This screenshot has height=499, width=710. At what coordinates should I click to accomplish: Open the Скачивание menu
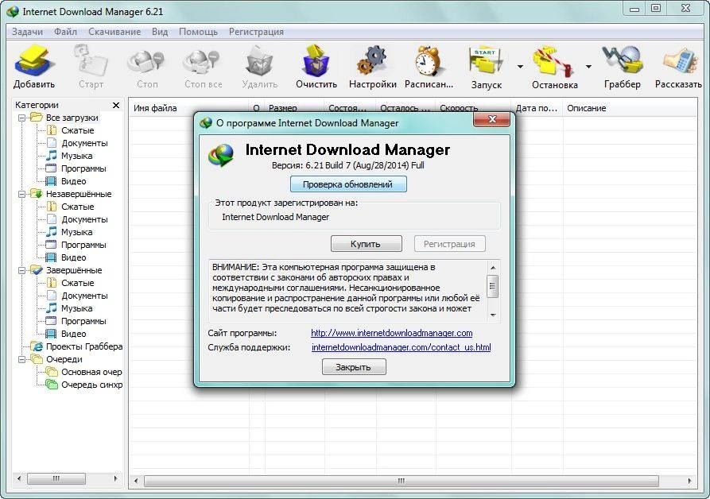(x=114, y=32)
